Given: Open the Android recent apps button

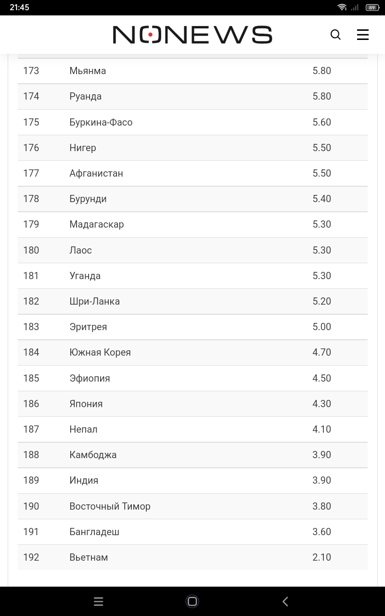Looking at the screenshot, I should coord(99,601).
